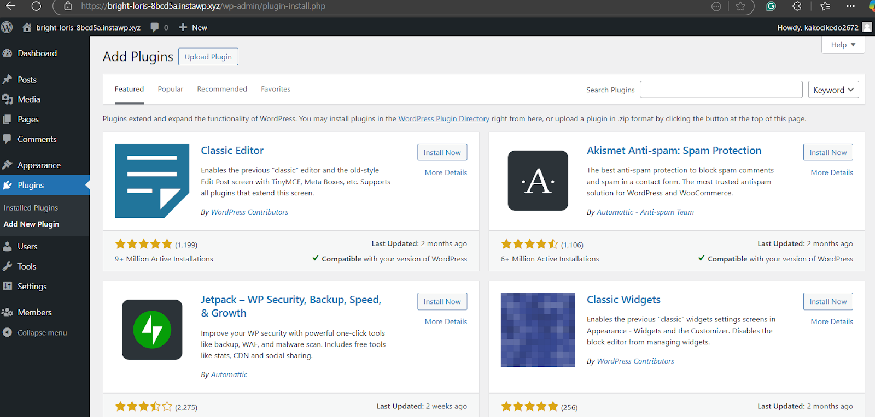Click the user avatar next to Howdy
Viewport: 875px width, 417px height.
(867, 27)
